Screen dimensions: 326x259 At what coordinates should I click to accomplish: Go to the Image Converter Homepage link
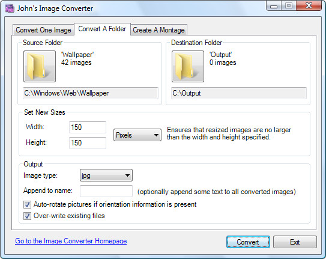click(71, 241)
